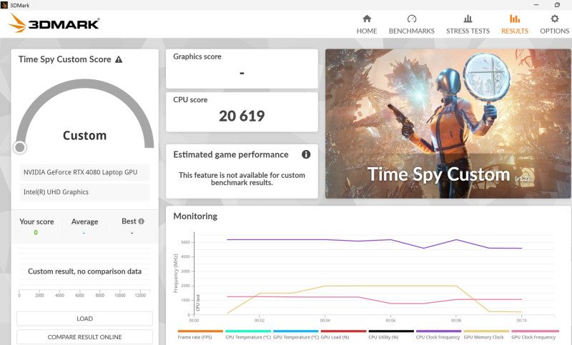Click the warning triangle next to Time Spy Custom Score

tap(119, 59)
